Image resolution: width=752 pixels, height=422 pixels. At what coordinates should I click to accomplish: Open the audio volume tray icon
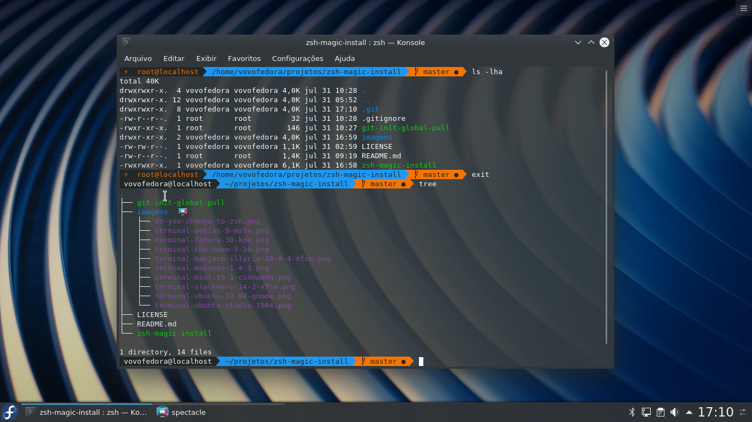tap(674, 412)
